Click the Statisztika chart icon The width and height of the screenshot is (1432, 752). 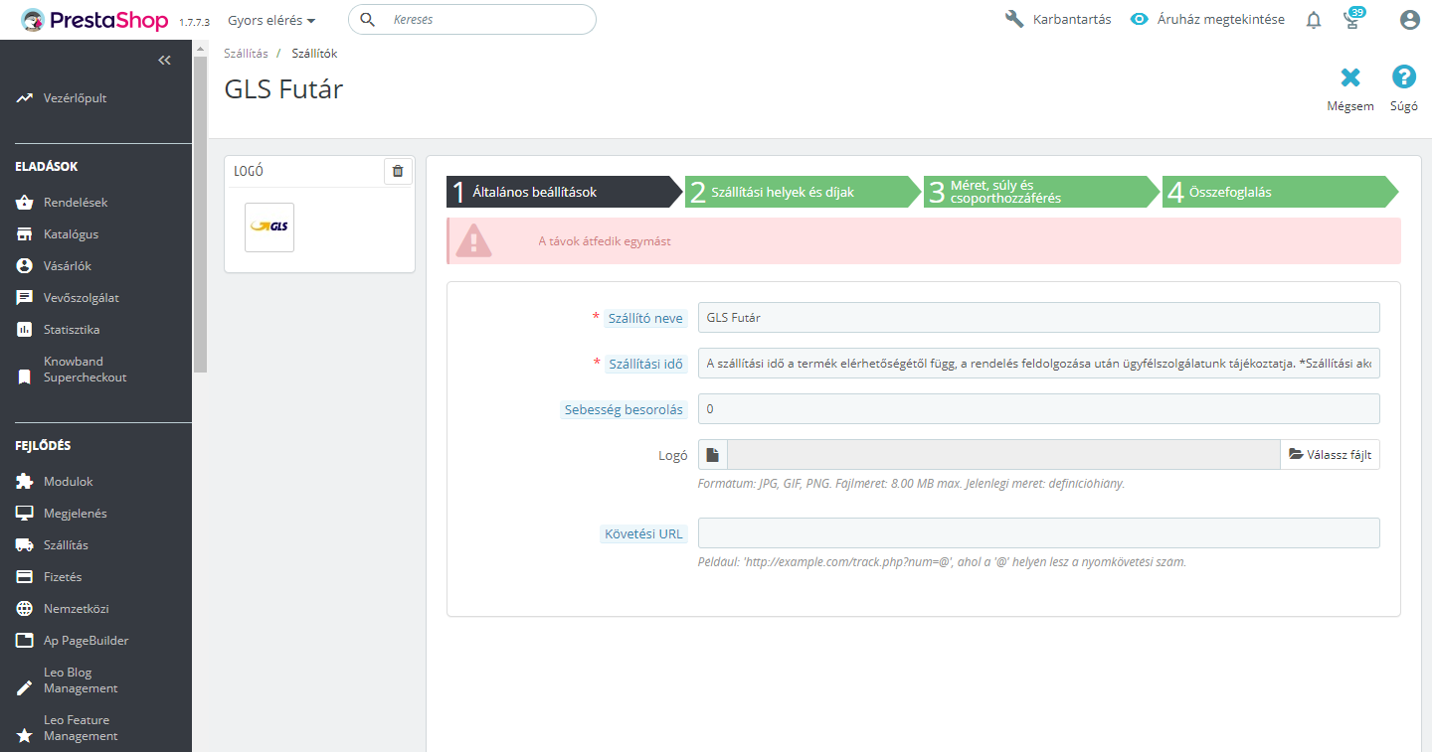(24, 330)
